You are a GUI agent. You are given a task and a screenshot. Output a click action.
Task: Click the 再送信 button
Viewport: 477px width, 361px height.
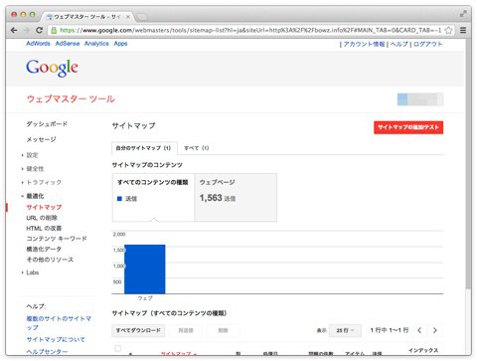(186, 330)
